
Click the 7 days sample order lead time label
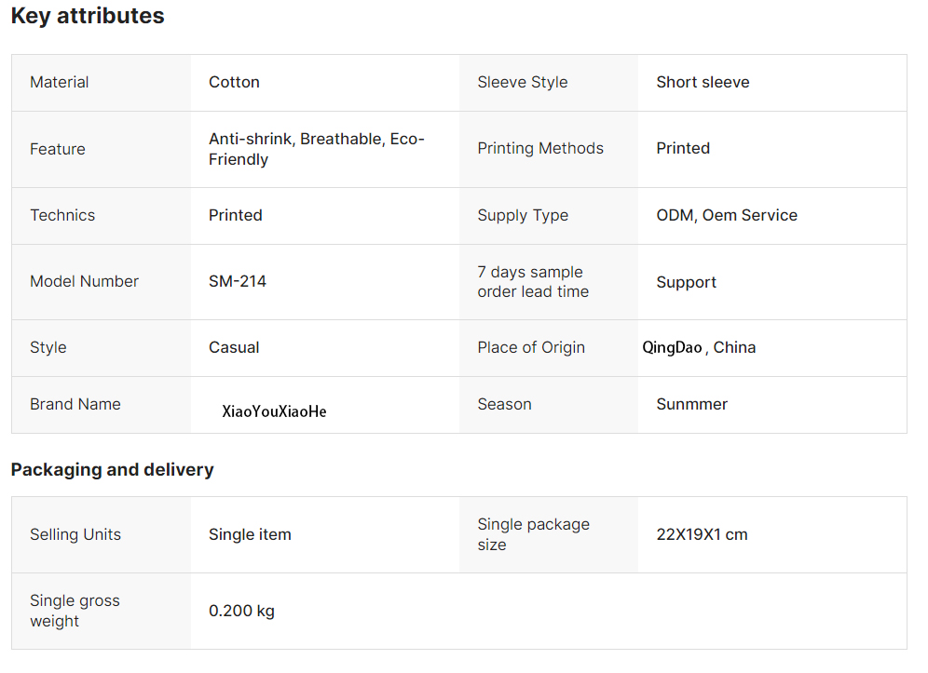click(x=533, y=281)
